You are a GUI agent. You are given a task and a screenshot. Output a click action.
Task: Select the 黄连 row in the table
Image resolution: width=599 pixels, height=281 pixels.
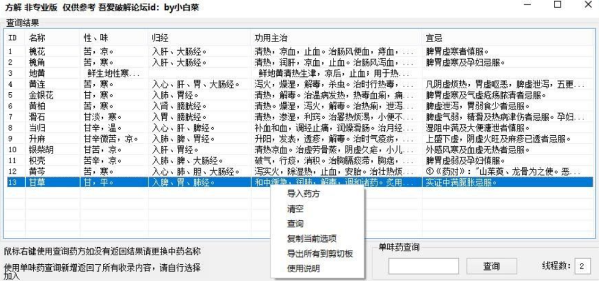37,85
